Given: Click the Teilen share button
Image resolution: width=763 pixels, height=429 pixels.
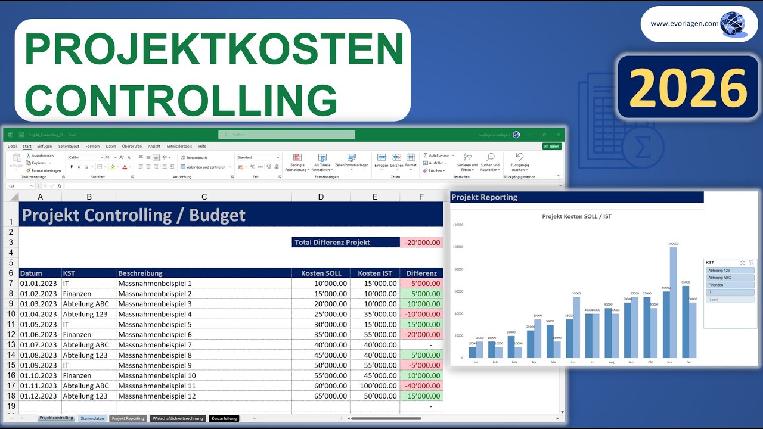Looking at the screenshot, I should pyautogui.click(x=552, y=146).
